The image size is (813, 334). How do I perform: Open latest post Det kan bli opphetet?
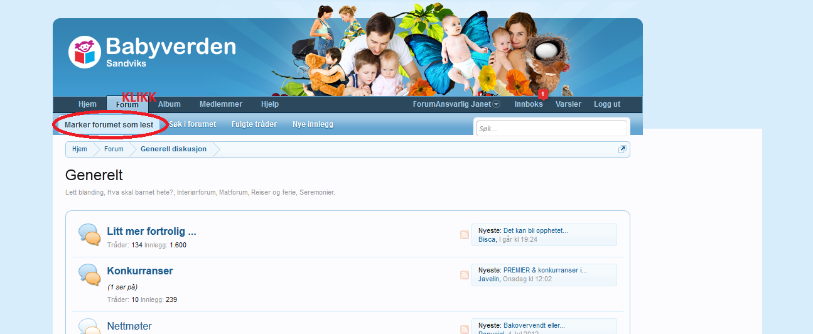536,230
